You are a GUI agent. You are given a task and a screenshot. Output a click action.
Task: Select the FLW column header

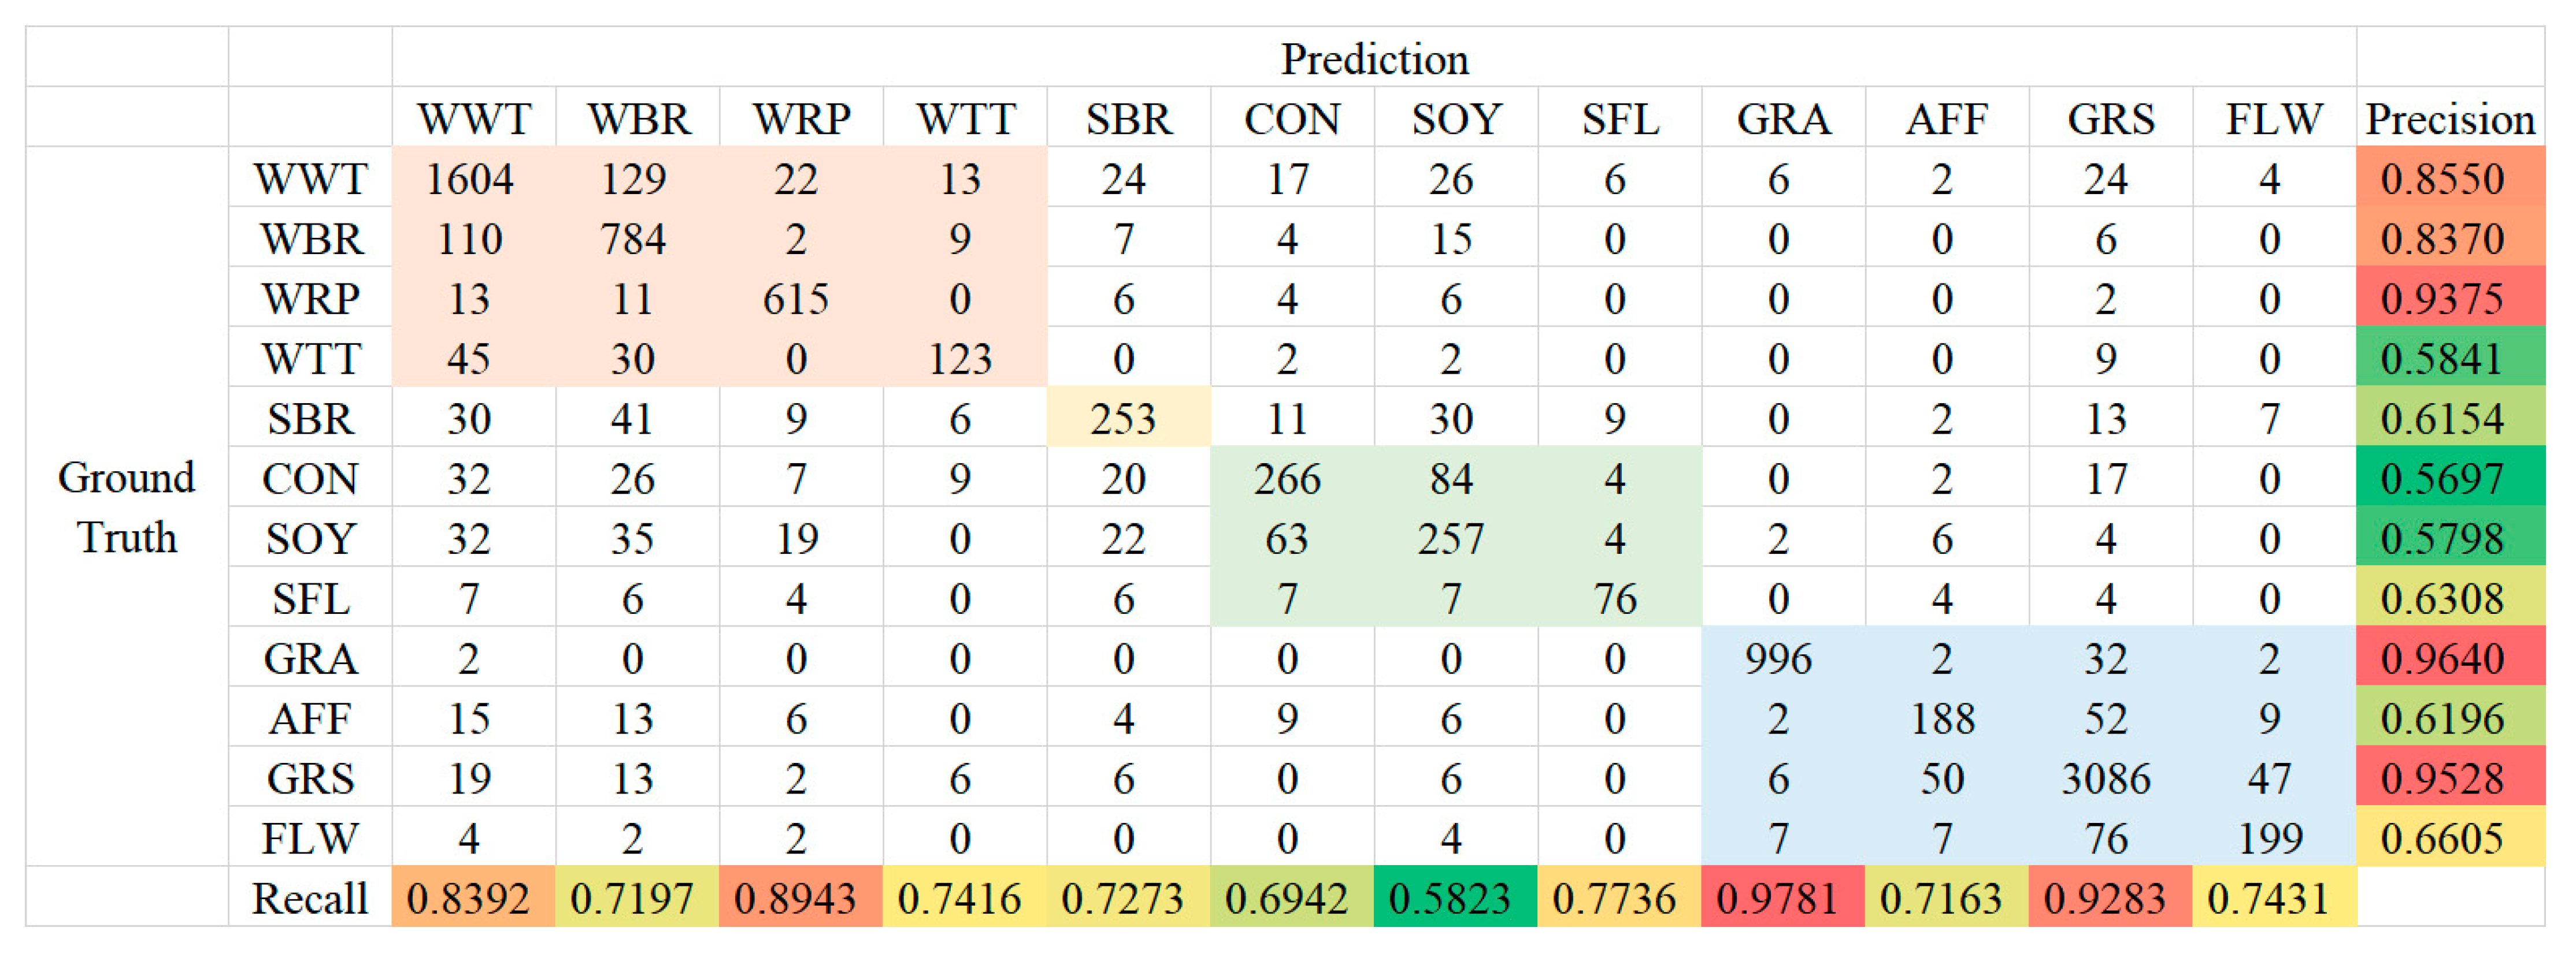coord(2273,119)
